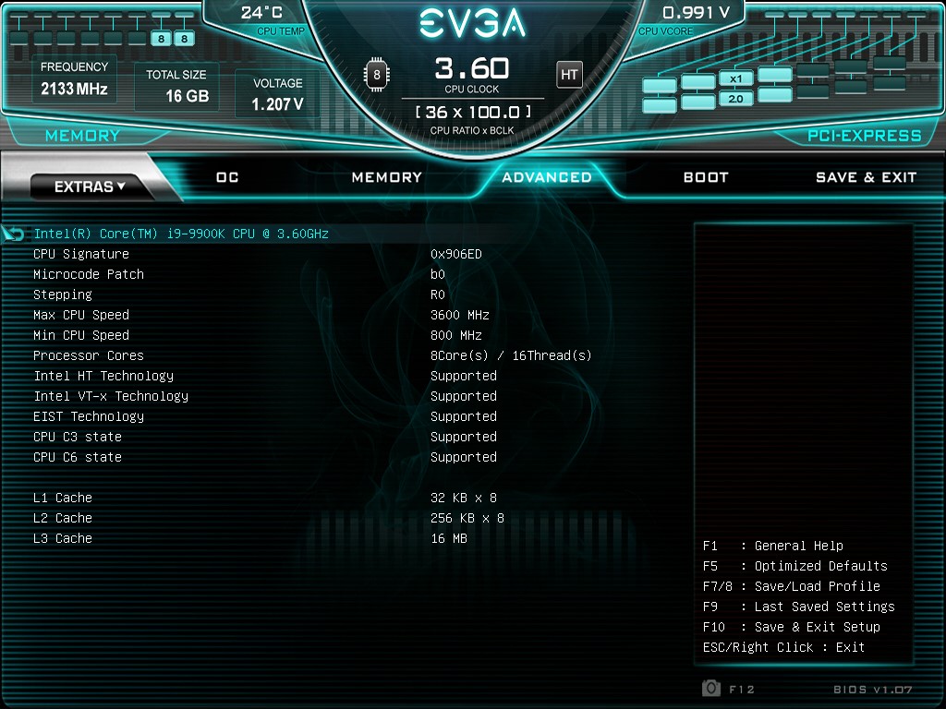
Task: Click the Max CPU Speed label
Action: coord(81,315)
